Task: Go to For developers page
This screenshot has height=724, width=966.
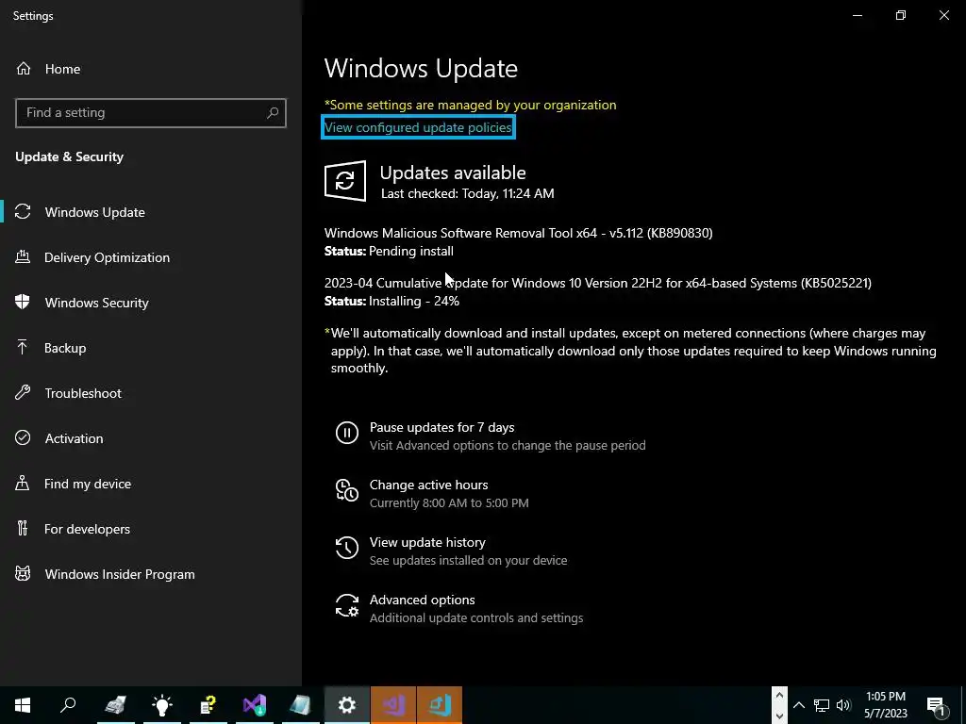Action: tap(151, 528)
